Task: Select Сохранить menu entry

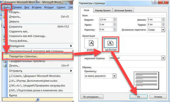Action: click(x=16, y=26)
